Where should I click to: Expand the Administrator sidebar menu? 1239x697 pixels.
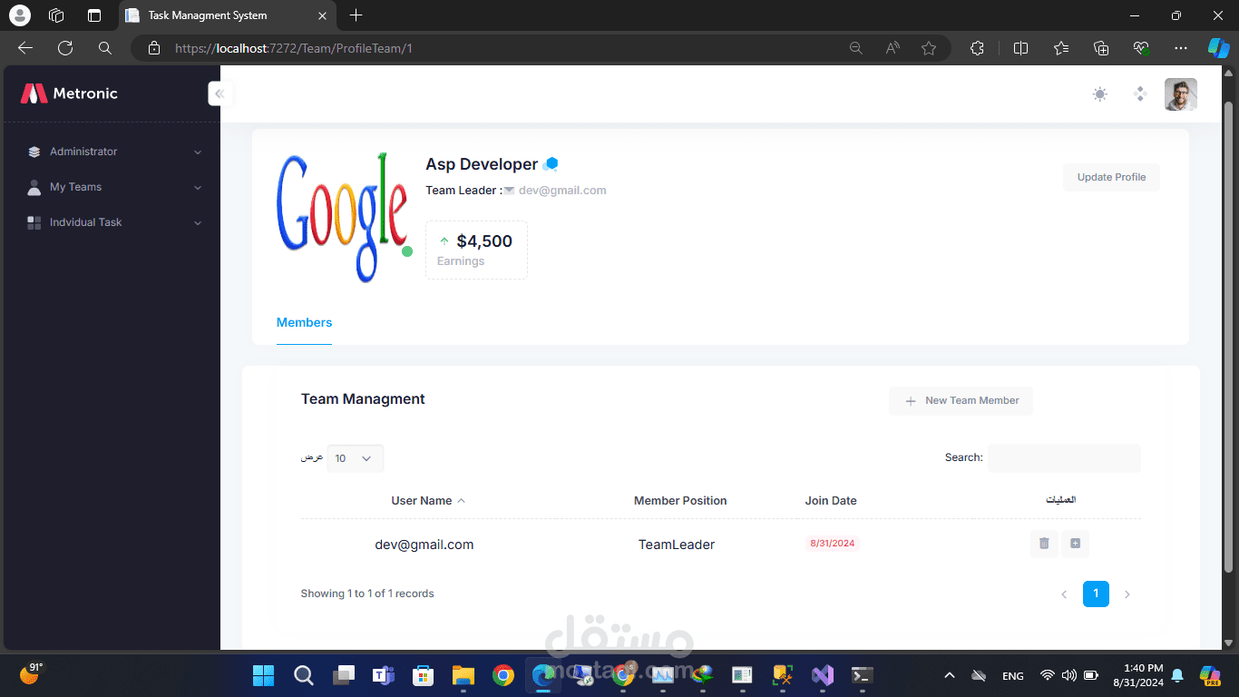click(x=114, y=152)
